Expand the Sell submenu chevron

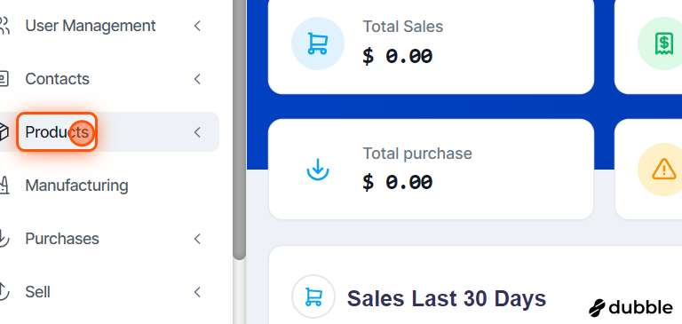(x=197, y=292)
